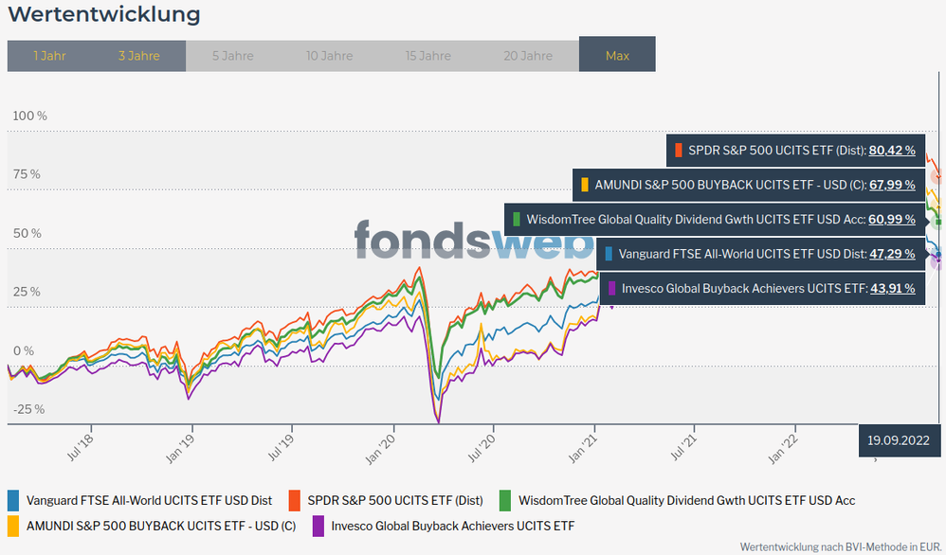The width and height of the screenshot is (946, 555).
Task: Click blue Vanguard FTSE All-World legend swatch
Action: 13,500
